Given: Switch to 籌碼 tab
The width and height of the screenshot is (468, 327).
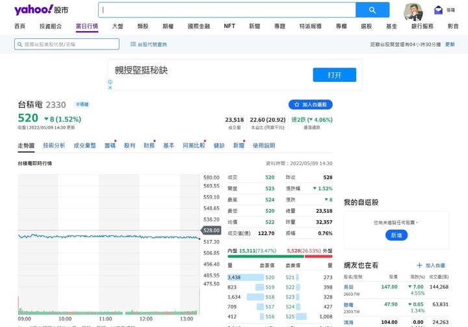Looking at the screenshot, I should pos(110,146).
